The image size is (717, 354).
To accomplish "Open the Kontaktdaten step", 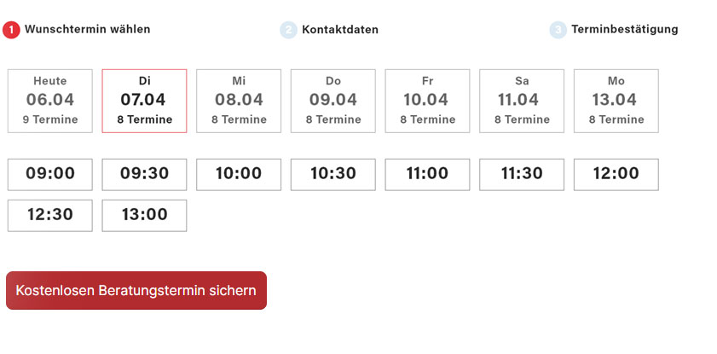I will tap(339, 30).
